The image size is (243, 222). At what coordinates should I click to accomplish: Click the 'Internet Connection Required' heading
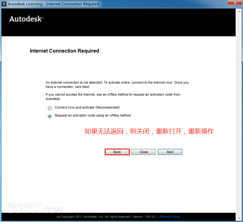tap(64, 51)
